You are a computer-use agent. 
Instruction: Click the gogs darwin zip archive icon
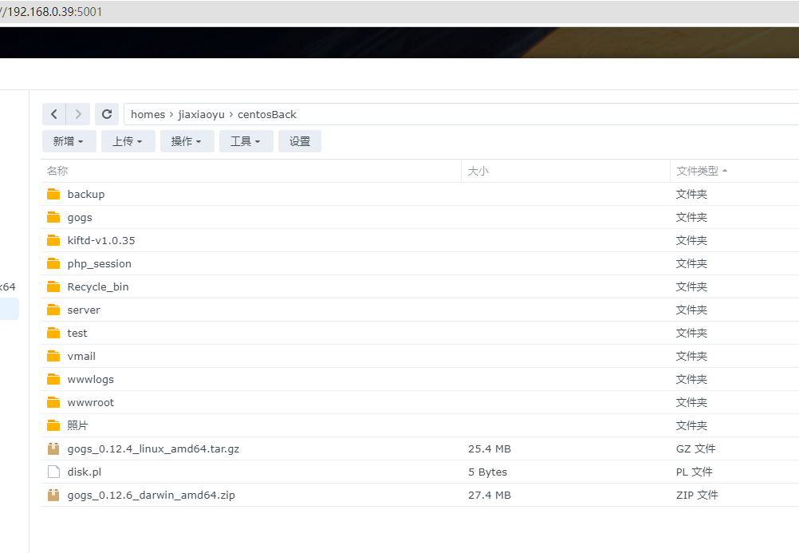(53, 495)
